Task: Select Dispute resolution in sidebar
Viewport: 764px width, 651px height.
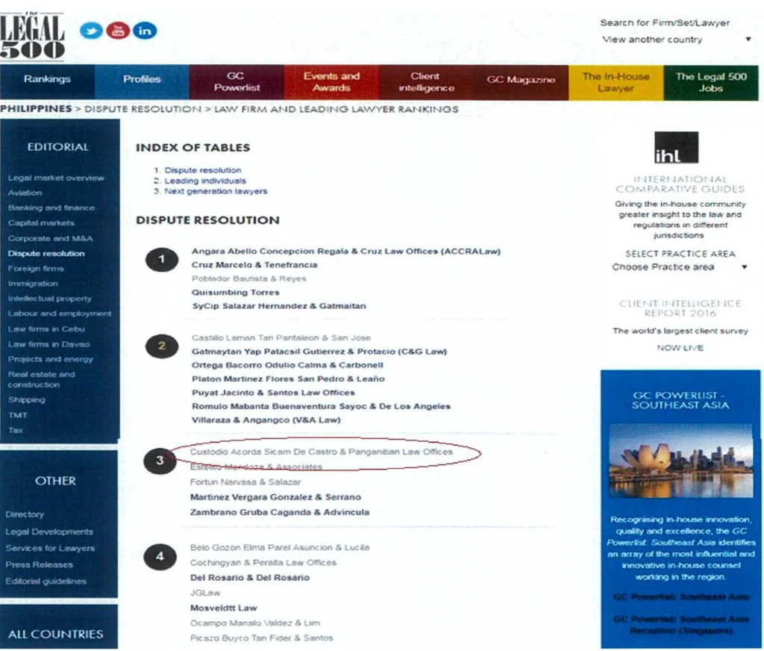Action: (46, 254)
